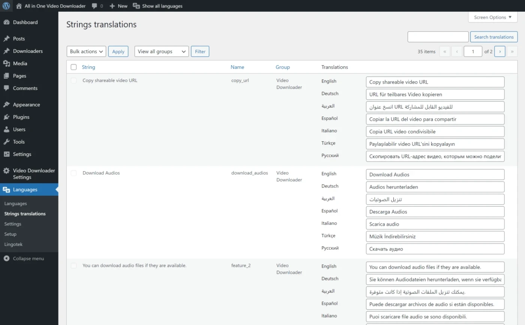
Task: Open Media library icon in sidebar
Action: 6,64
